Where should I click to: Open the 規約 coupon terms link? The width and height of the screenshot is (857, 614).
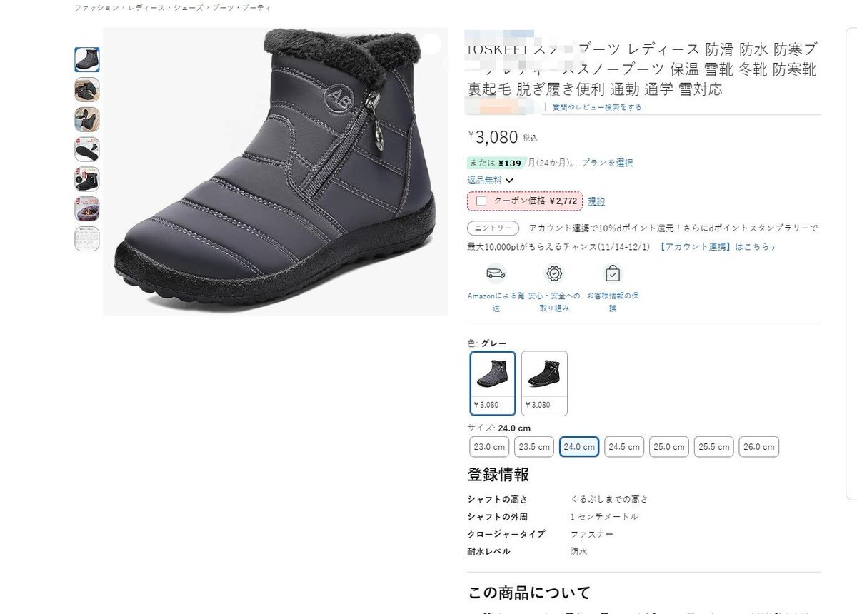596,201
